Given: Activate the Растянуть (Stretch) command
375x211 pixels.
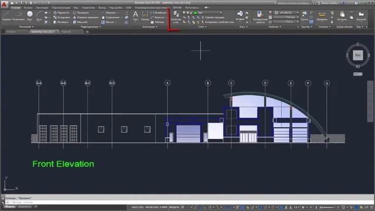Looking at the screenshot, I should (x=61, y=22).
